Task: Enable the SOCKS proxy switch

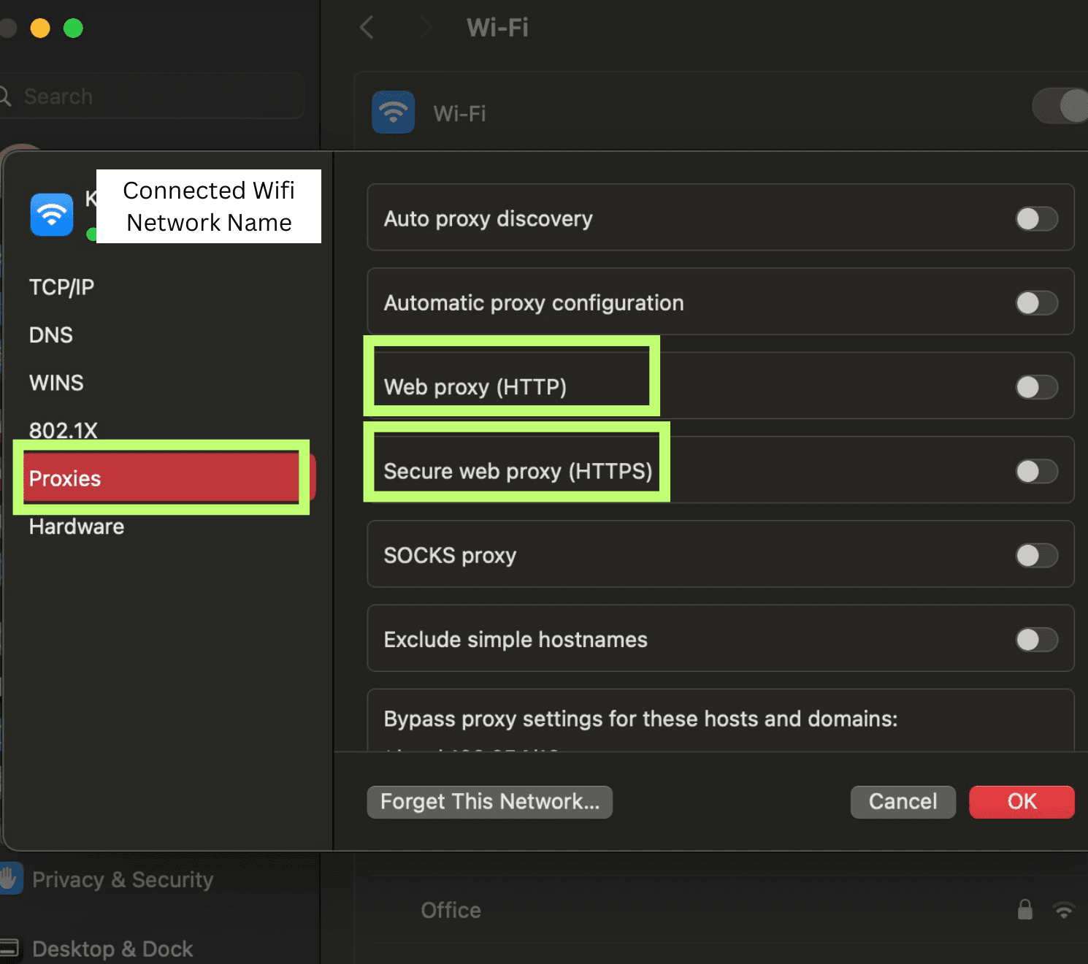Action: click(1036, 555)
